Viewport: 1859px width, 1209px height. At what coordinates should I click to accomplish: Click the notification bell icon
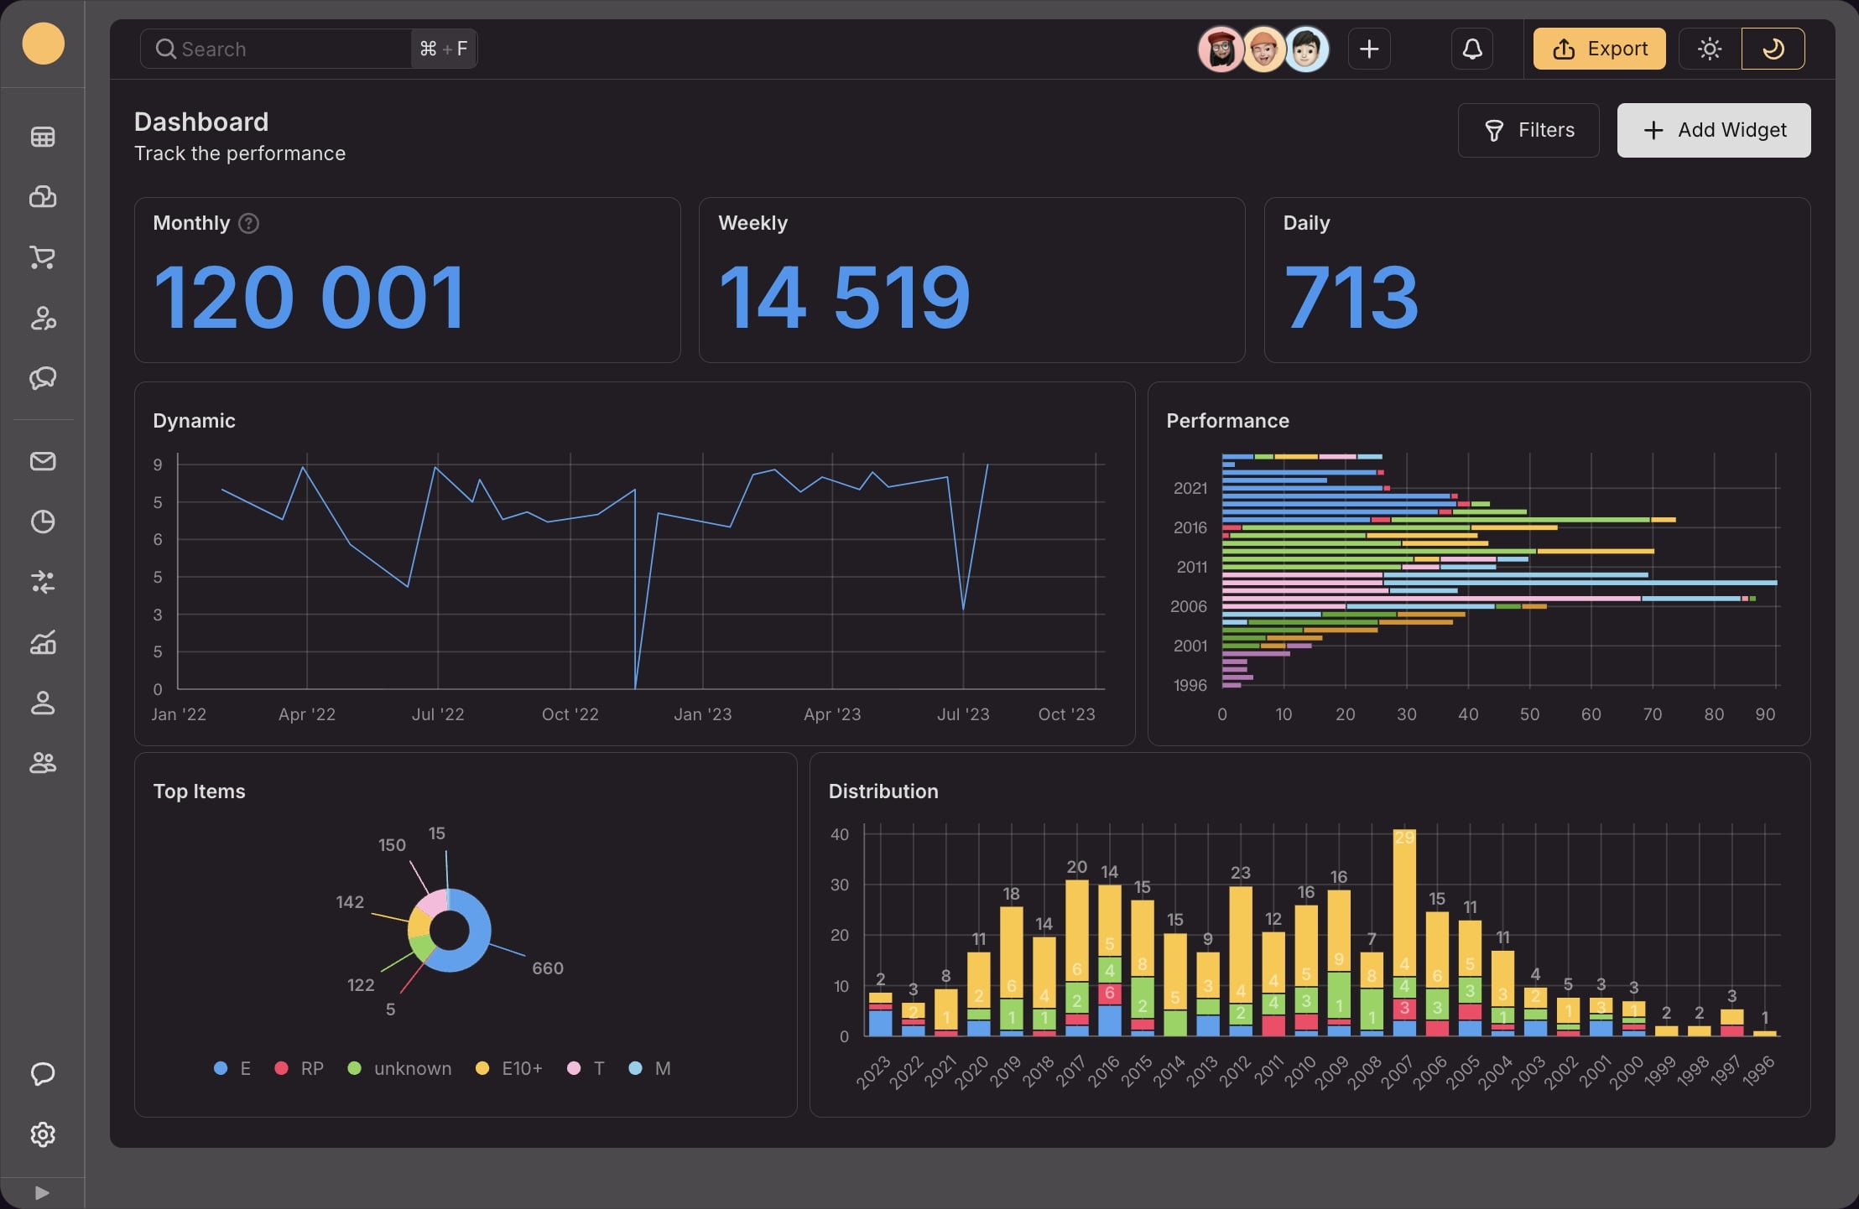pos(1472,49)
